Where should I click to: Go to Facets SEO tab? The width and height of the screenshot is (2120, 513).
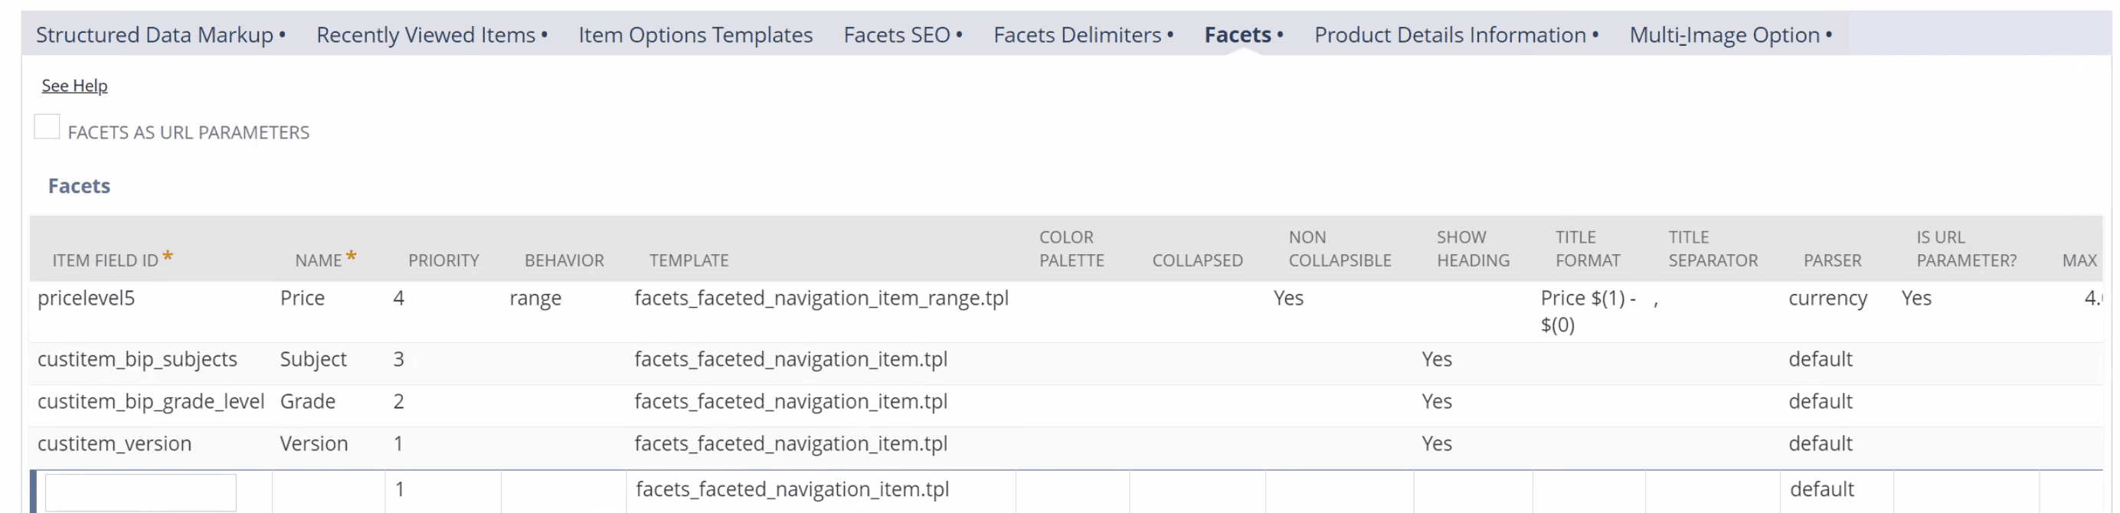click(x=903, y=34)
